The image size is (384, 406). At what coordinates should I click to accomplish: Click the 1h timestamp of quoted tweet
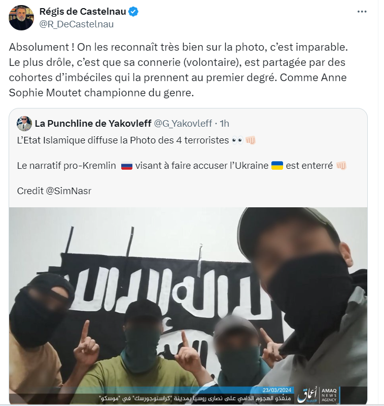click(x=224, y=124)
